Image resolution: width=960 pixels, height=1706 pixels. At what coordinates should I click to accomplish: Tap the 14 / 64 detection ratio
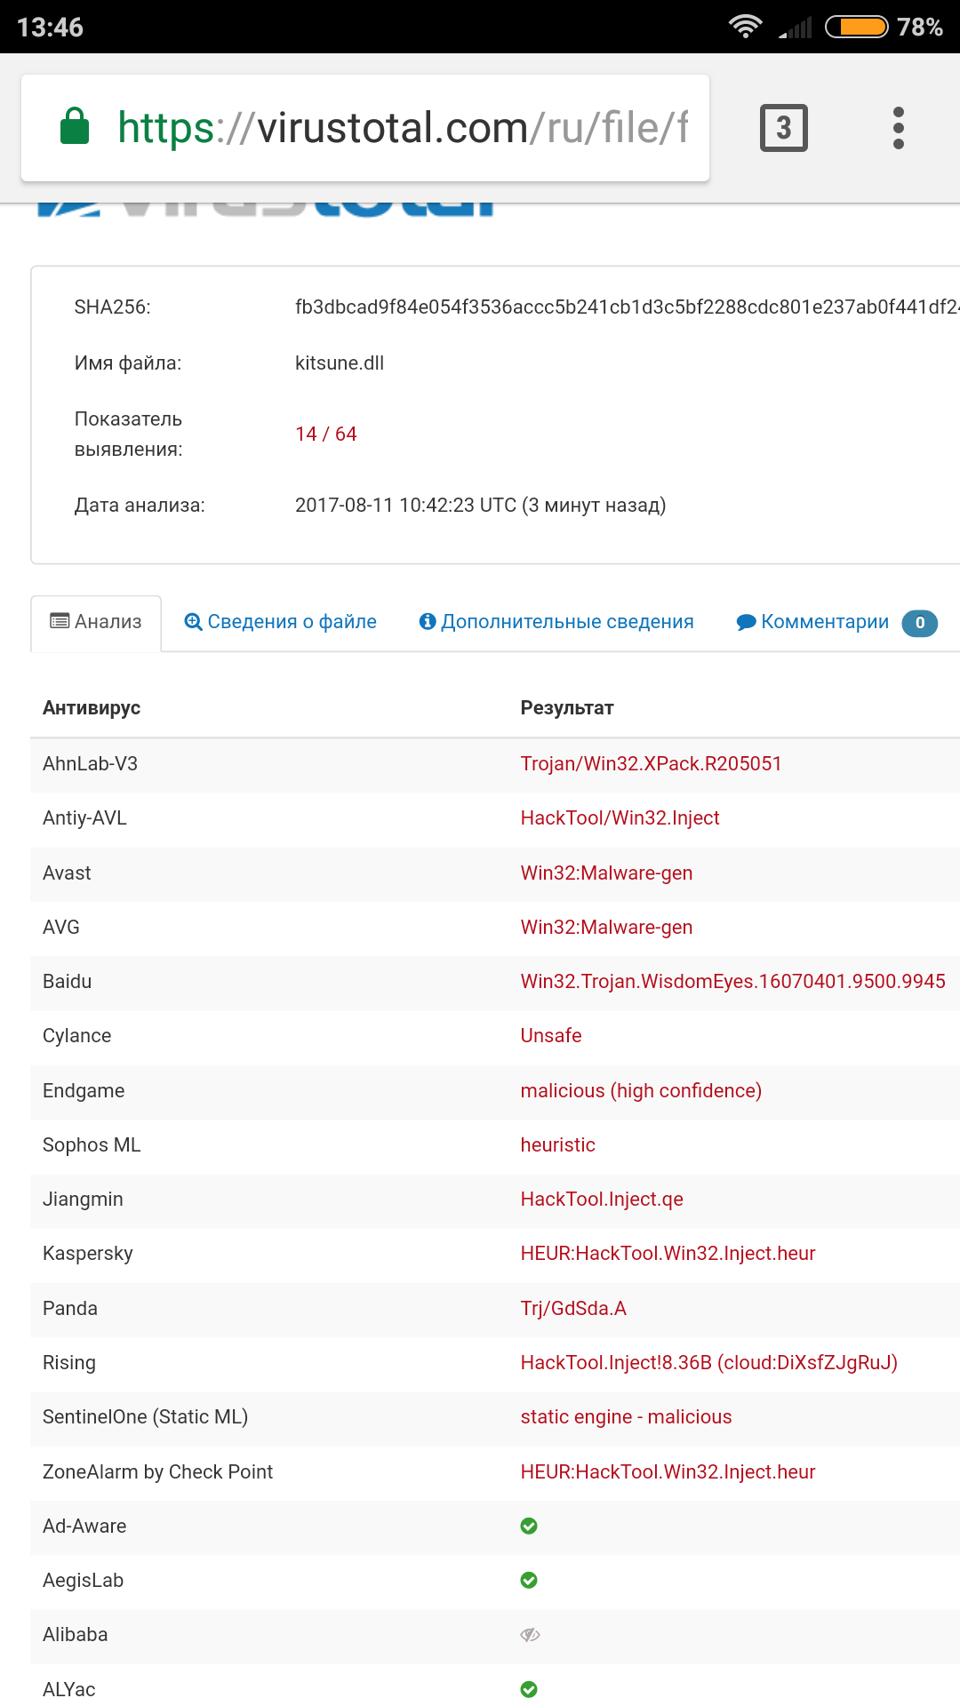pos(325,434)
